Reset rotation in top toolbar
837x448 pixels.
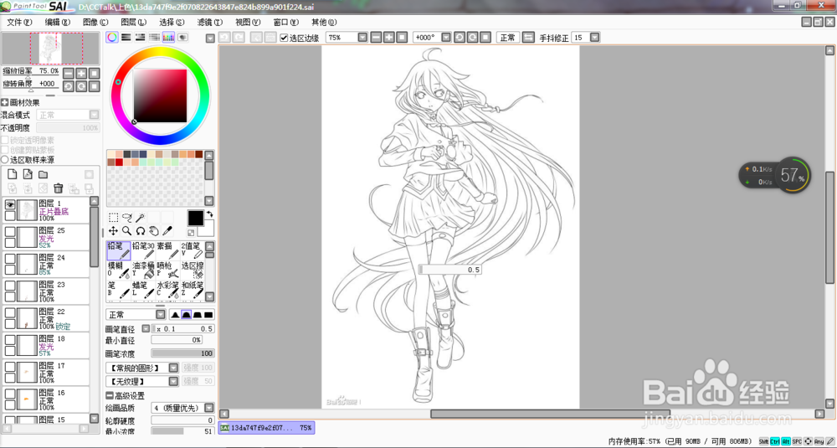[x=485, y=38]
